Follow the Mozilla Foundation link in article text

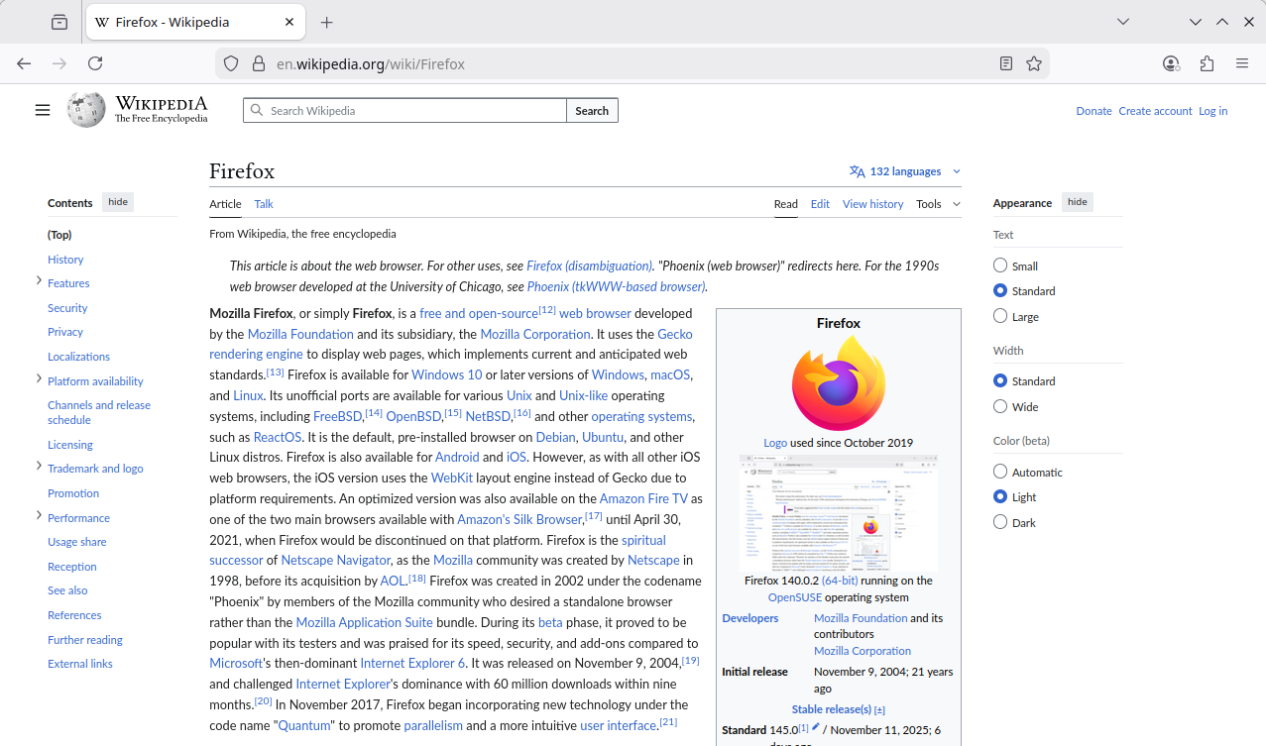tap(300, 334)
